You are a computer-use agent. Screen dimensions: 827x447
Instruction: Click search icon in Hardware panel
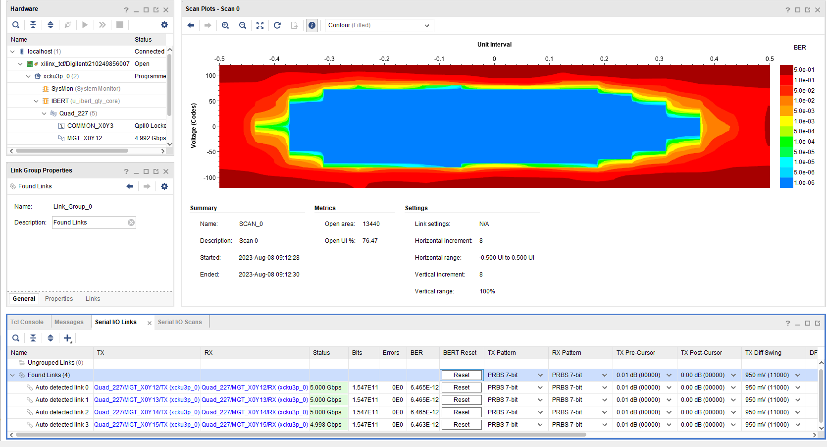coord(16,25)
